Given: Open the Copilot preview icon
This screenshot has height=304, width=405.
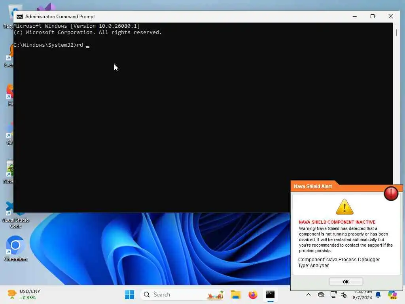Looking at the screenshot, I should (x=393, y=294).
